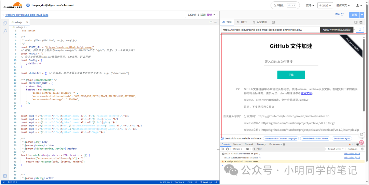Viewport: 369px width, 185px height.
Task: Open the user profile icon menu
Action: point(359,5)
